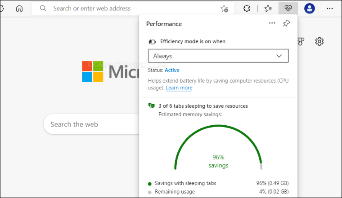
Task: Click the address bar search magnifier icon
Action: (43, 9)
